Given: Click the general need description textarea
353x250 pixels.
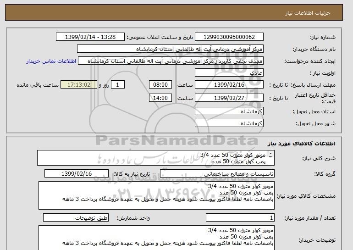Looking at the screenshot, I should (x=156, y=158).
